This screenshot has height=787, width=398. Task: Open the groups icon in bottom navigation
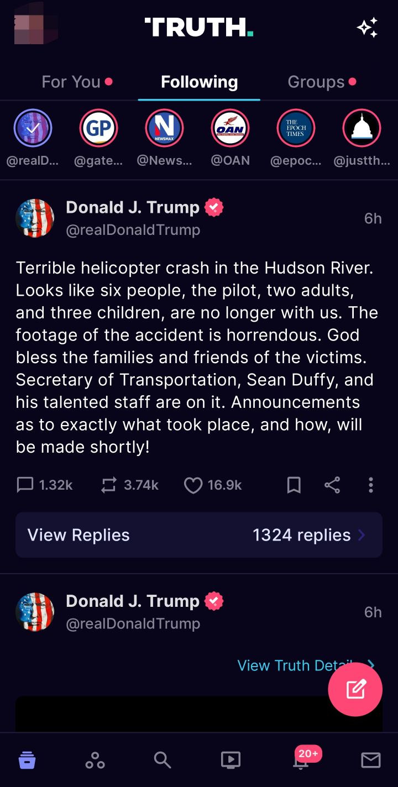point(95,760)
